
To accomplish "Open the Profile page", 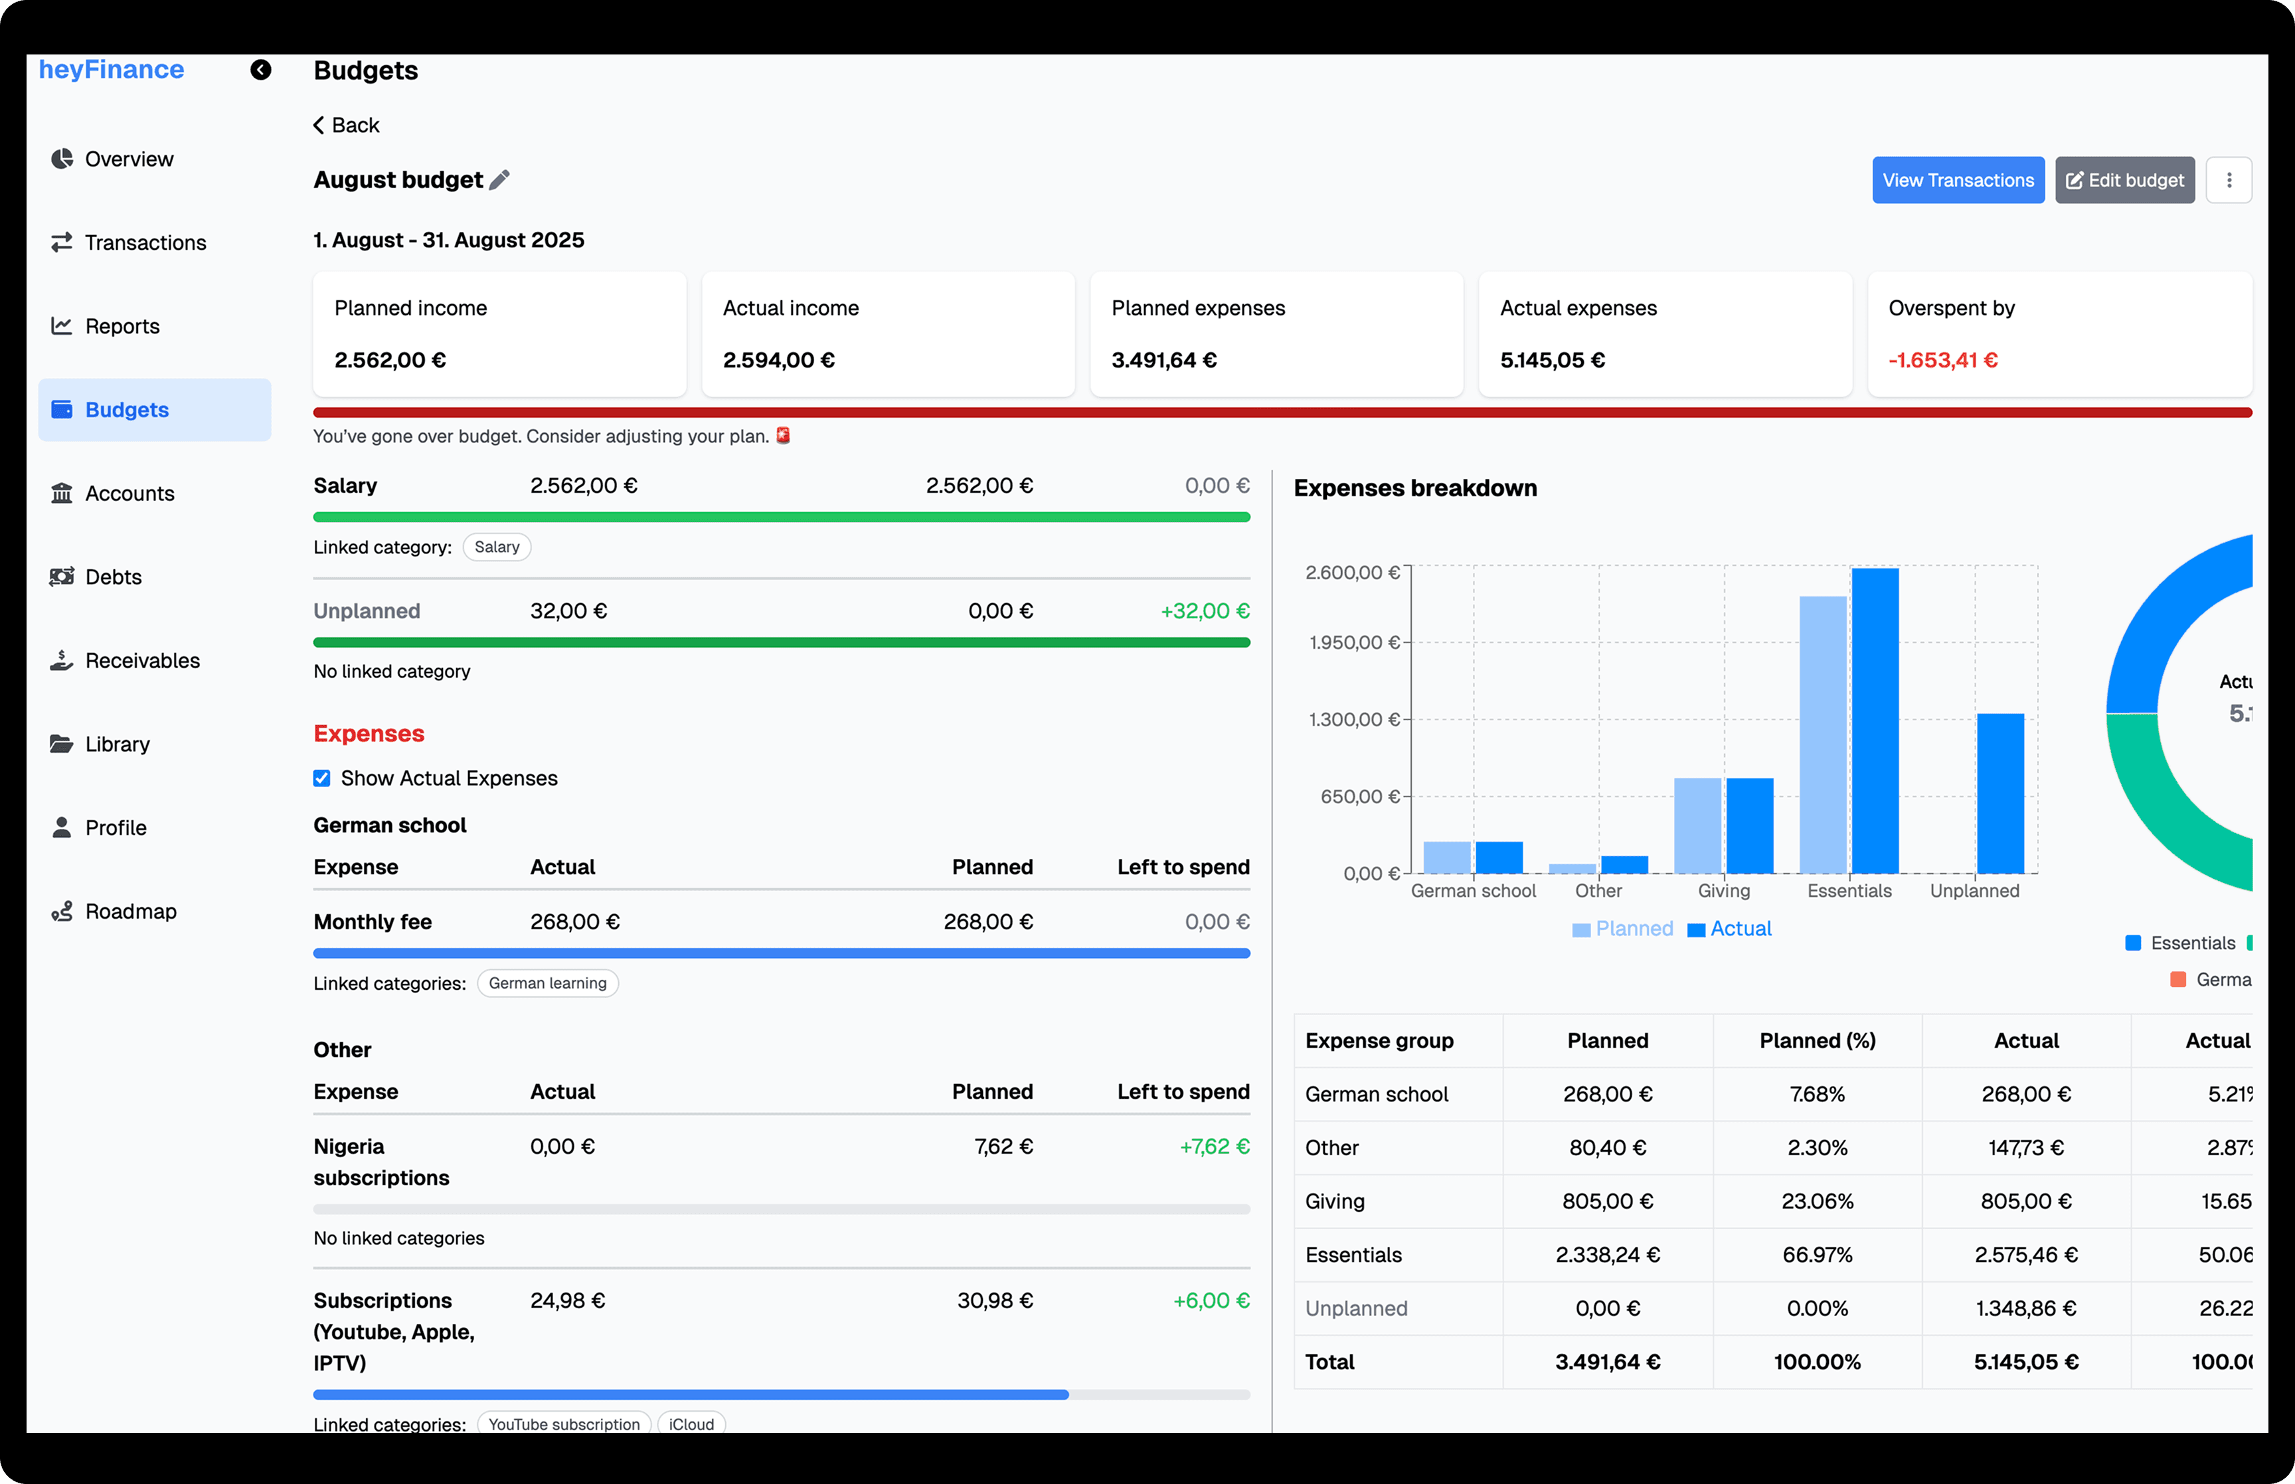I will tap(62, 827).
